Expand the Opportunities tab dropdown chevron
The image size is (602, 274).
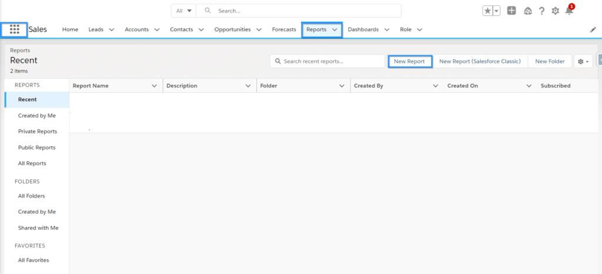259,29
